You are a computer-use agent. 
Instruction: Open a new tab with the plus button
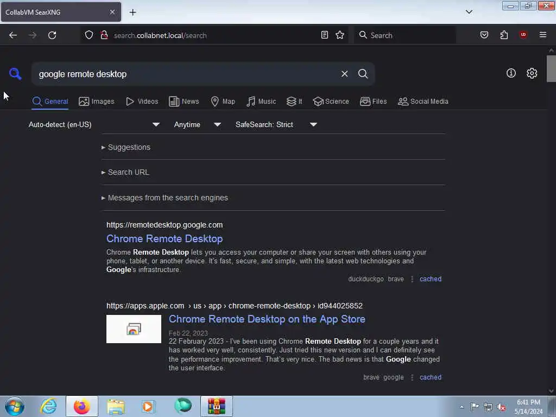[x=132, y=12]
